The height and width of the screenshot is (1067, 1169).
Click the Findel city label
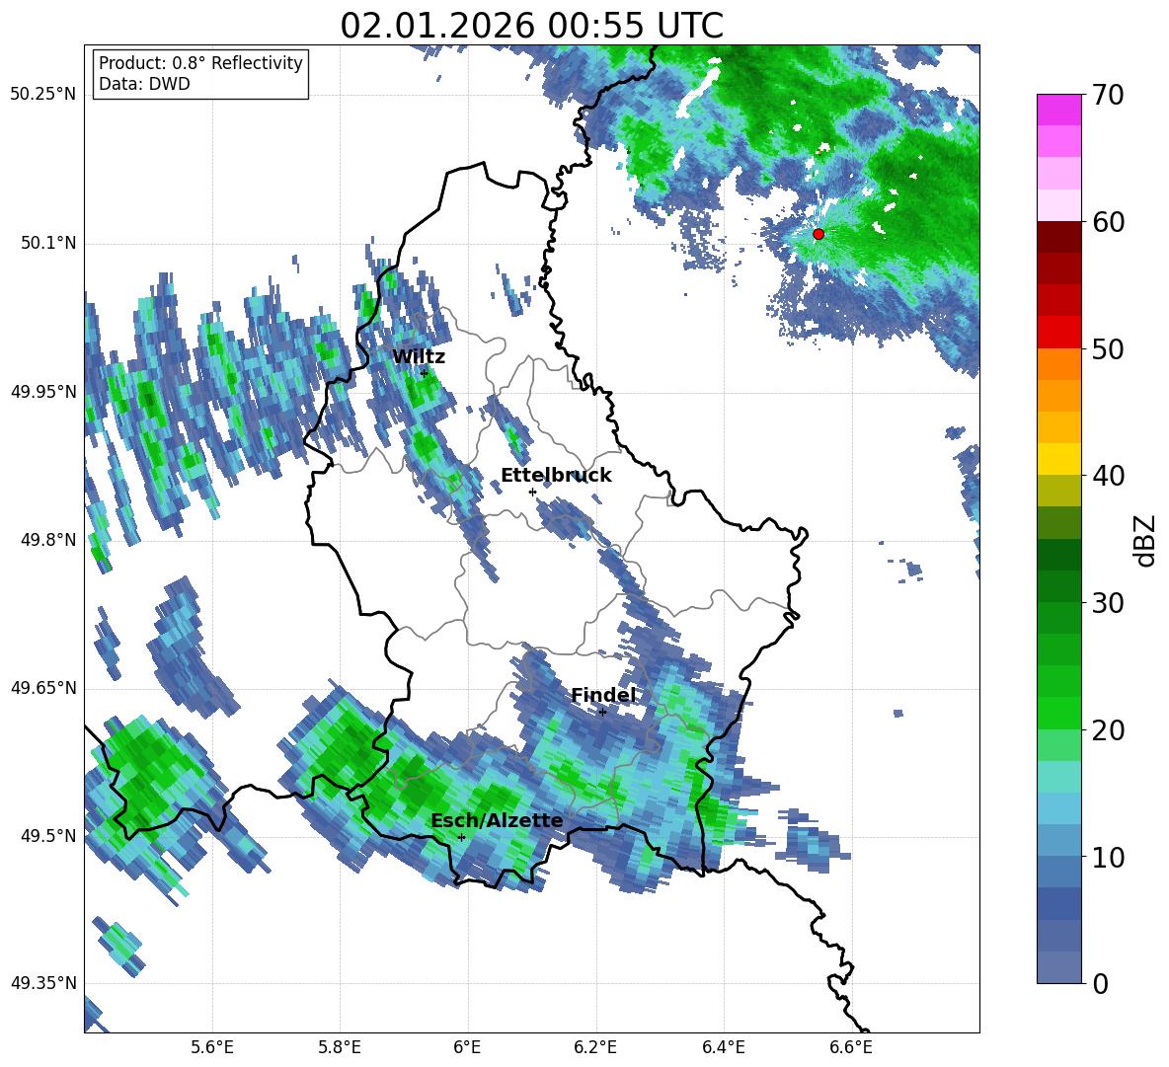click(603, 695)
